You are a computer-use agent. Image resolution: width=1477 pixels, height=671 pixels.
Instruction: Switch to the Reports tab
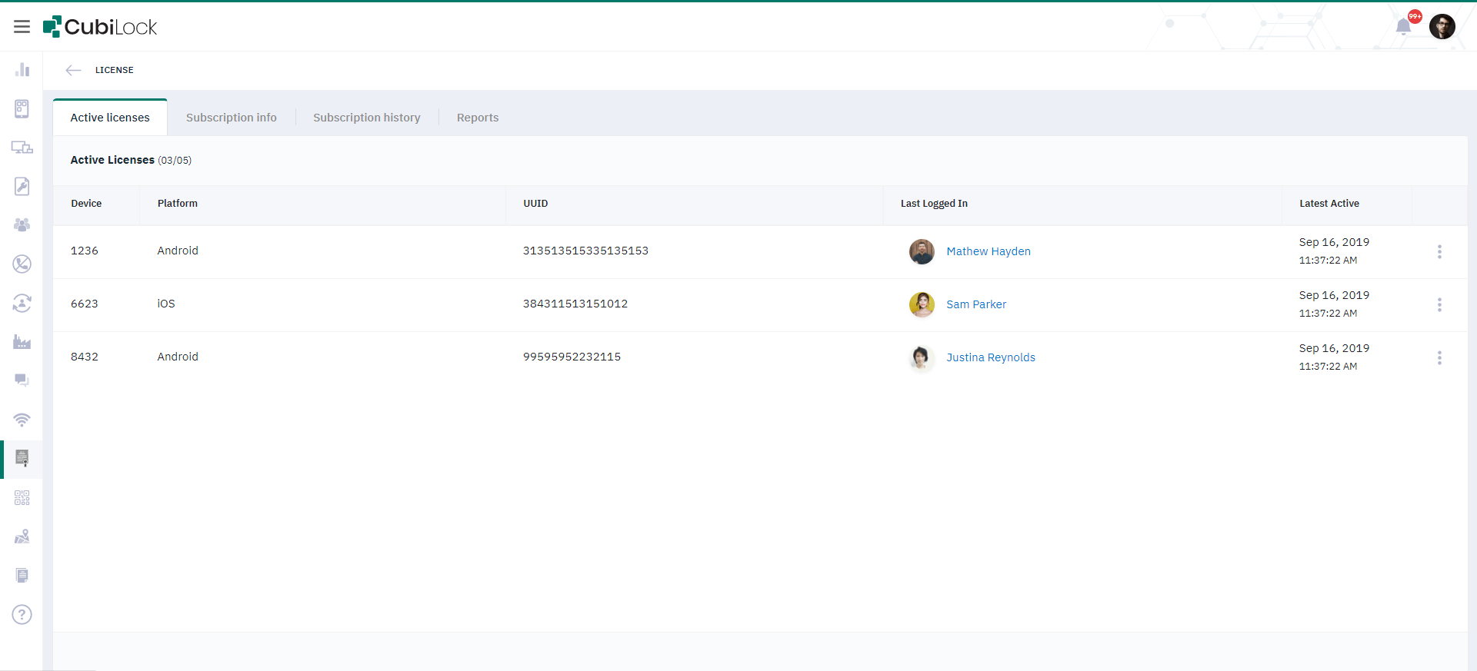click(477, 118)
